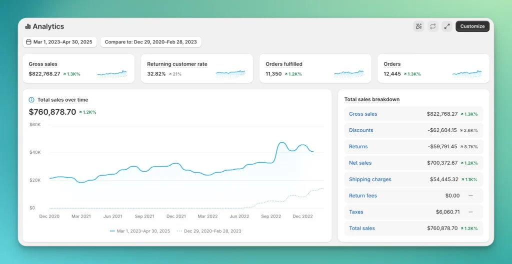Click the Taxes link in breakdown
This screenshot has width=512, height=264.
356,212
